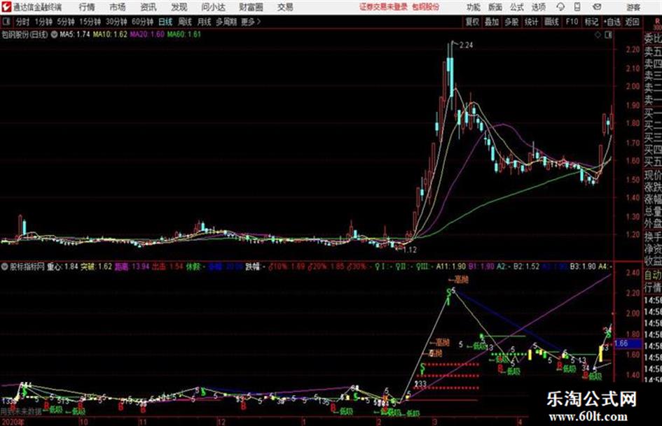Image resolution: width=662 pixels, height=426 pixels.
Task: Click the 叠加 overlay toolbar button
Action: click(x=492, y=22)
